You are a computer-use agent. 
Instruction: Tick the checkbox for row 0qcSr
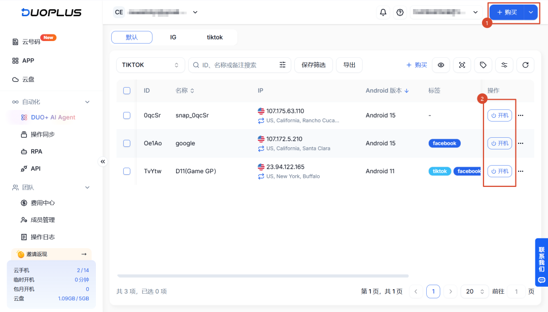[127, 115]
